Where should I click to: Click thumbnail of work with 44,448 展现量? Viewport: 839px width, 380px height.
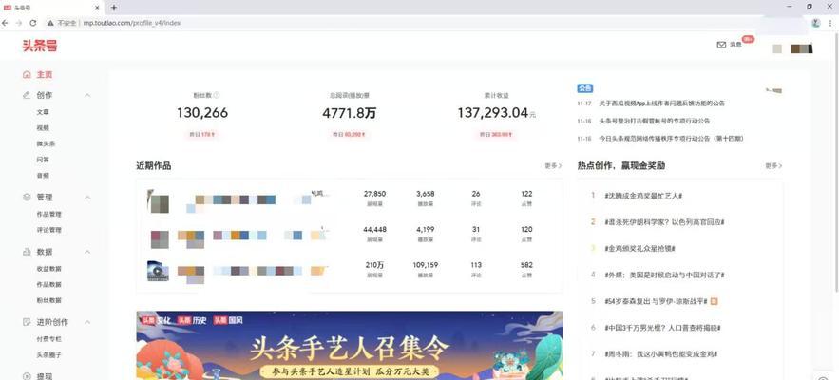pos(160,239)
